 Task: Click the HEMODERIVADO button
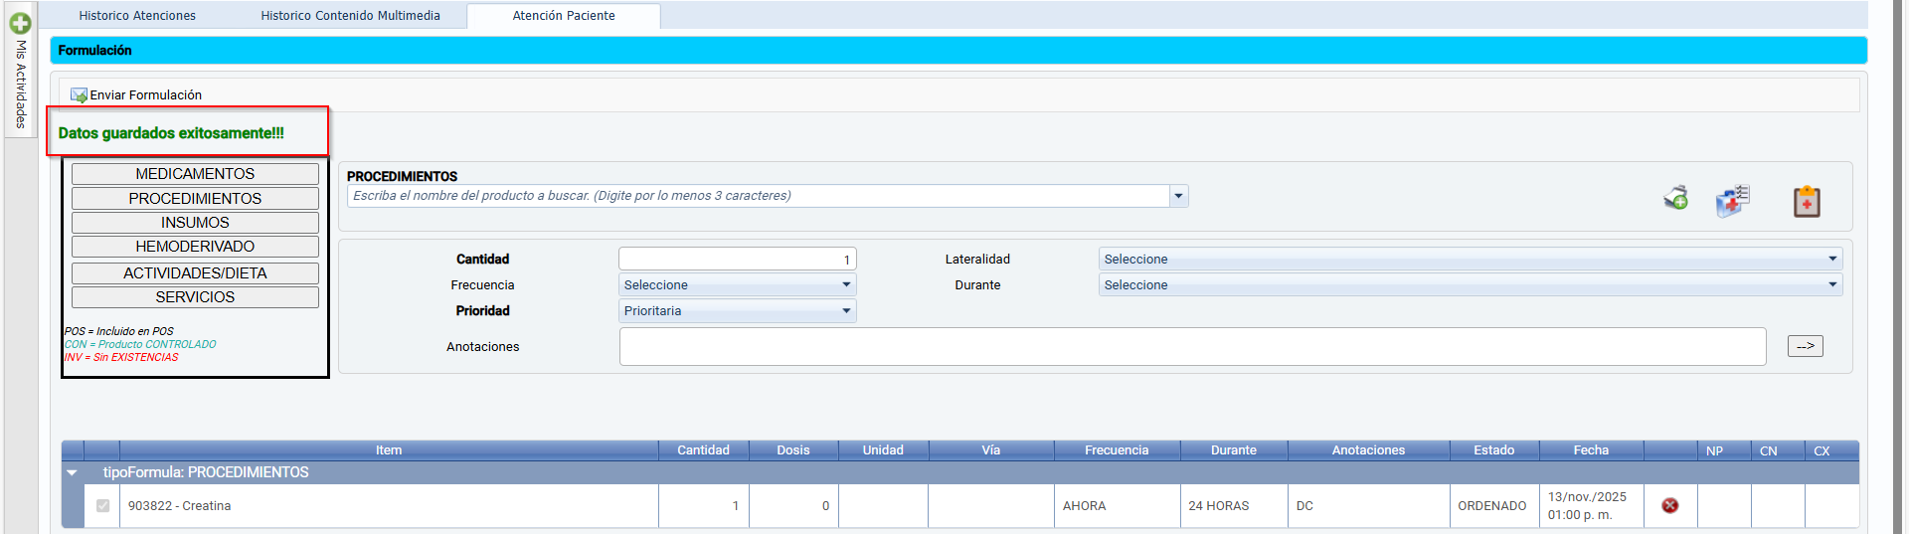[195, 247]
